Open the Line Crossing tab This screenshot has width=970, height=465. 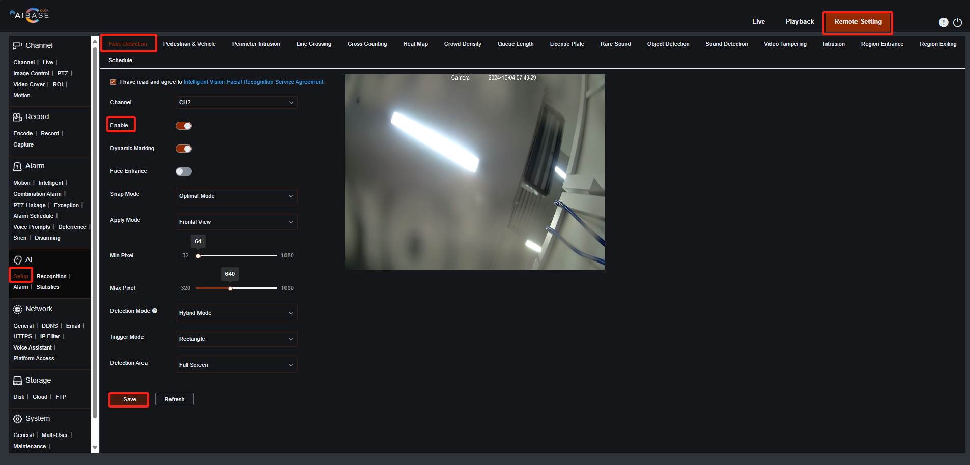pyautogui.click(x=313, y=44)
